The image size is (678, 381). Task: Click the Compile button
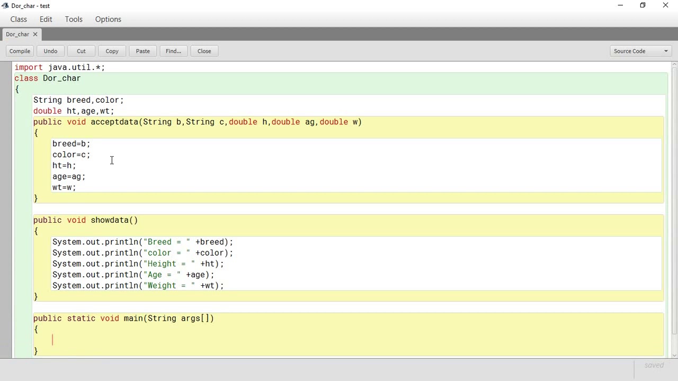click(20, 51)
